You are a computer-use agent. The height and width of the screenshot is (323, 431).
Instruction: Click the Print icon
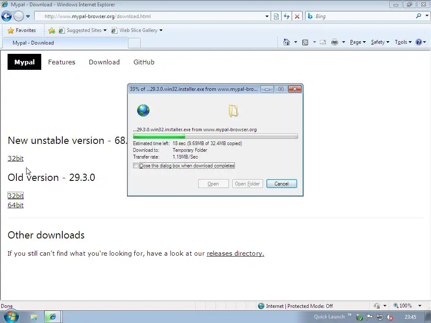pos(335,42)
